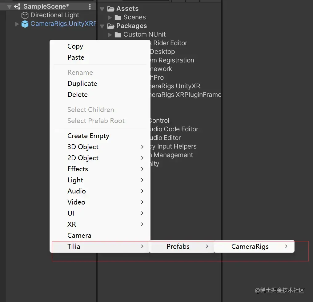Click the Directional Light cube icon
Image resolution: width=313 pixels, height=302 pixels.
pyautogui.click(x=25, y=15)
